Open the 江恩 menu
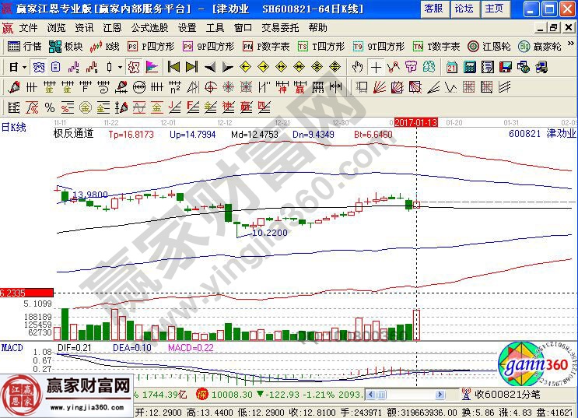Image resolution: width=578 pixels, height=418 pixels. [x=113, y=28]
